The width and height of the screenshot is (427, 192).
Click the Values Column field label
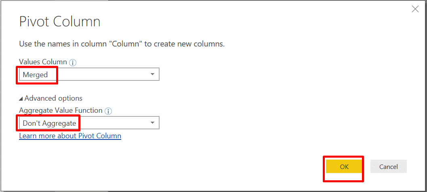(43, 62)
